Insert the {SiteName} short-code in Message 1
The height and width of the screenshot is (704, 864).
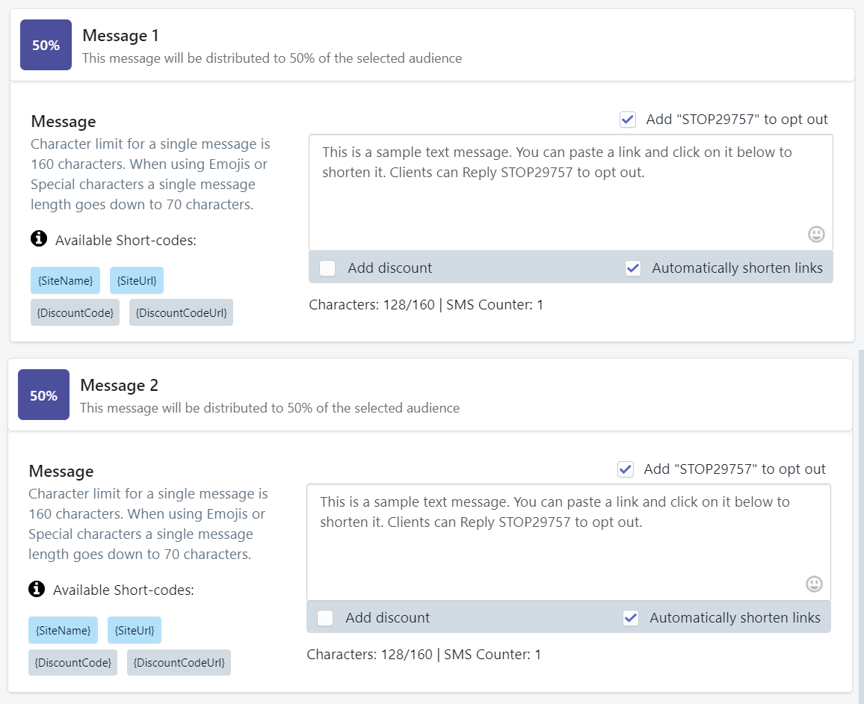pos(66,280)
